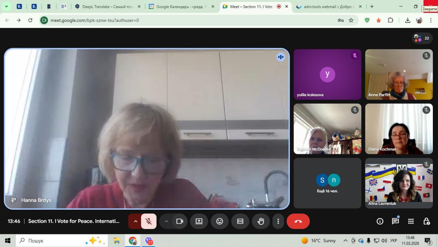The image size is (438, 247).
Task: Select Alina Lavreniuk's video tile
Action: coord(399,183)
